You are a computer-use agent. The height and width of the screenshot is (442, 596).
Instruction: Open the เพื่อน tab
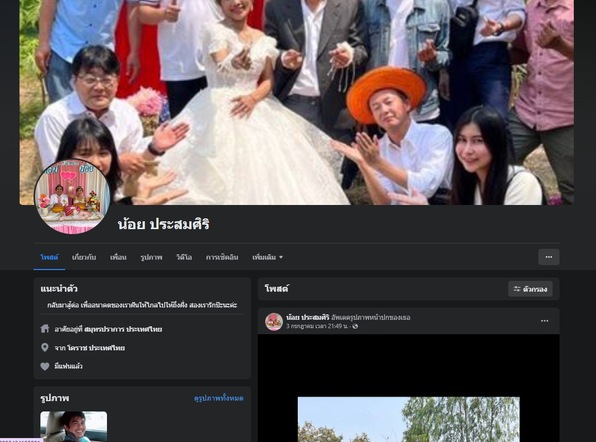pyautogui.click(x=118, y=257)
